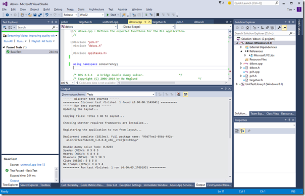Click the Run All tests link
305x196 pixels.
click(x=8, y=41)
